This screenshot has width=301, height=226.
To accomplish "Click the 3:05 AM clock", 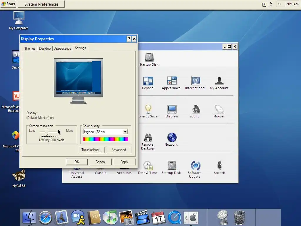I will [x=291, y=4].
